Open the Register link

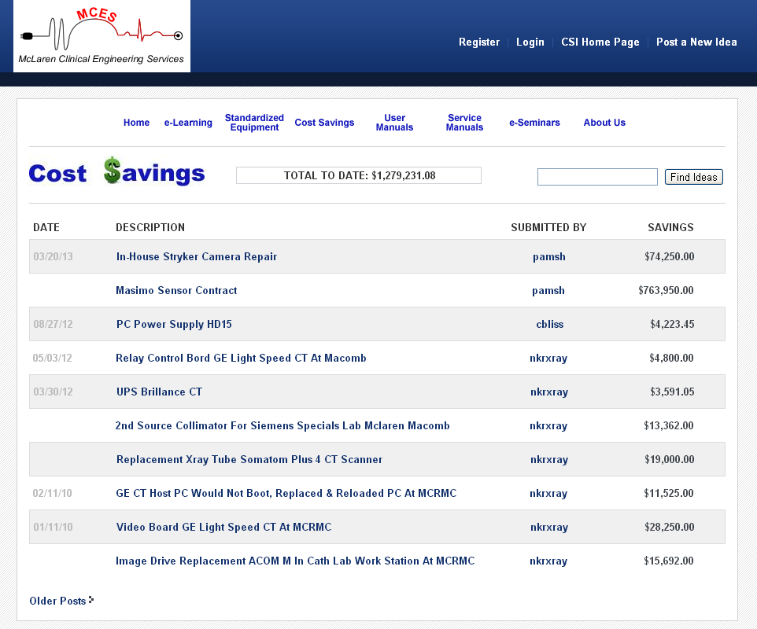(479, 42)
